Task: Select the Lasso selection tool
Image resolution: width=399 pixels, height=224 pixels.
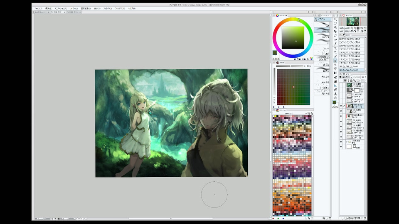Action: [335, 36]
